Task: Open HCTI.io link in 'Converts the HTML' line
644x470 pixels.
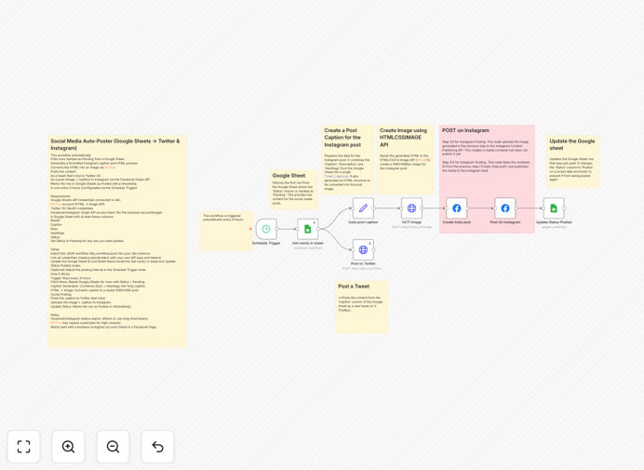Action: 110,168
